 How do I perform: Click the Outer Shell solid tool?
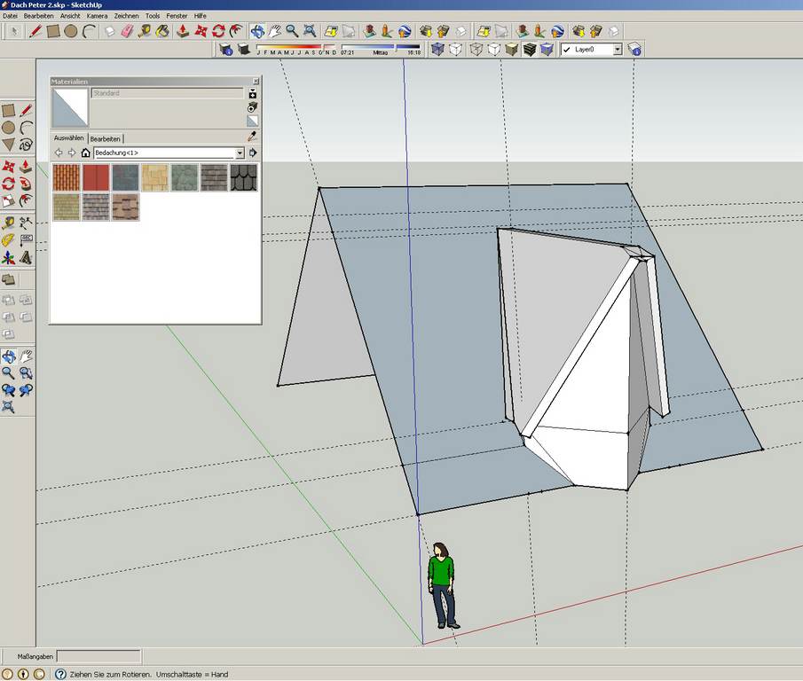[x=9, y=280]
